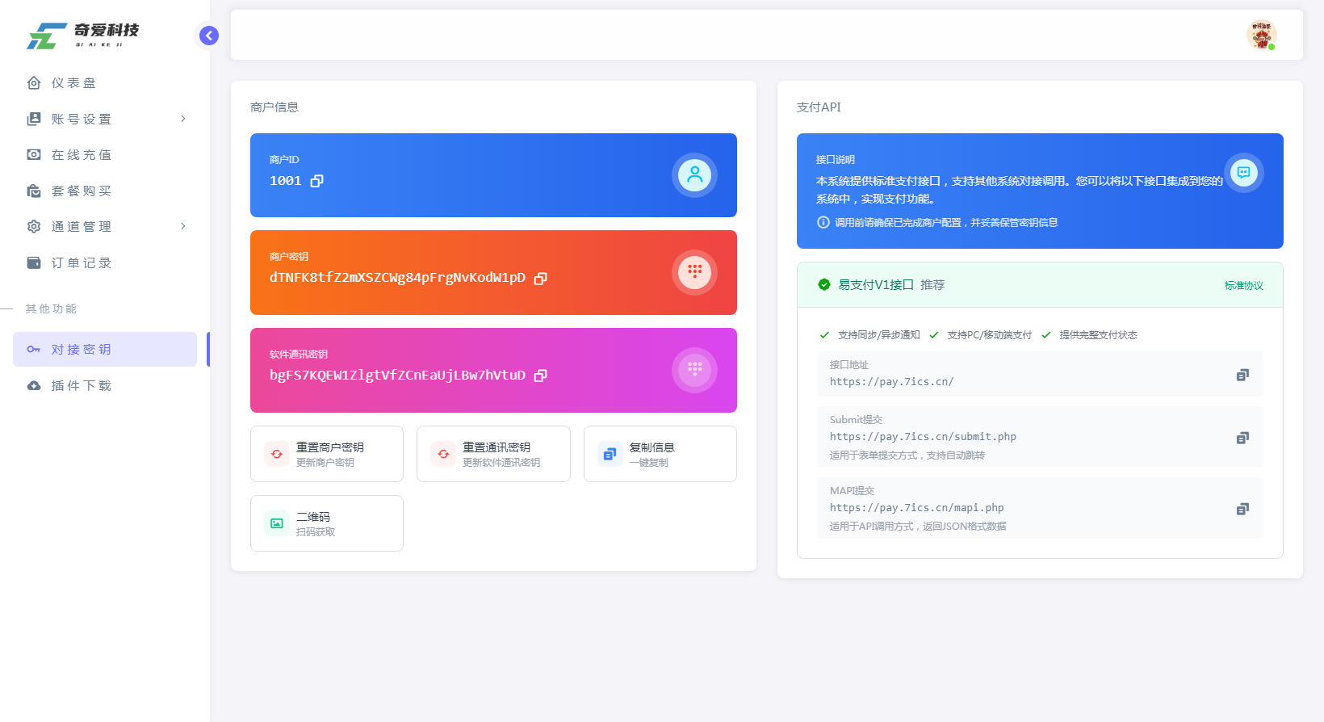Click 重置商户密钥 button
The width and height of the screenshot is (1324, 722).
point(327,454)
